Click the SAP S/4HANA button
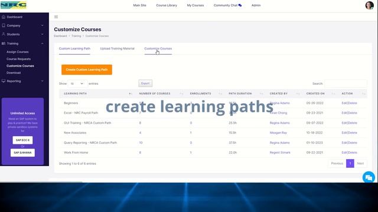The image size is (378, 212). click(x=22, y=153)
